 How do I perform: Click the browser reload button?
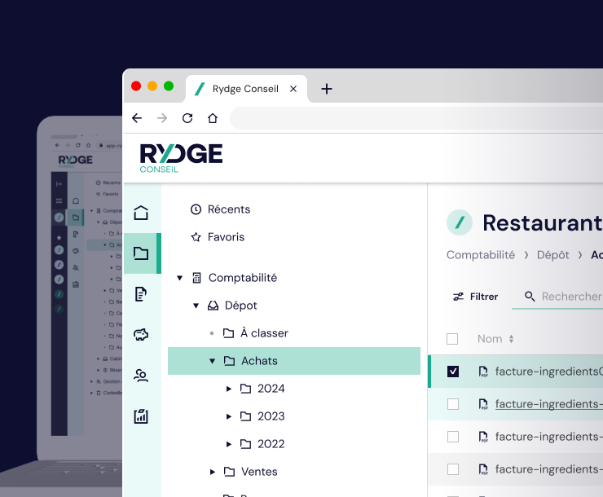click(x=187, y=118)
